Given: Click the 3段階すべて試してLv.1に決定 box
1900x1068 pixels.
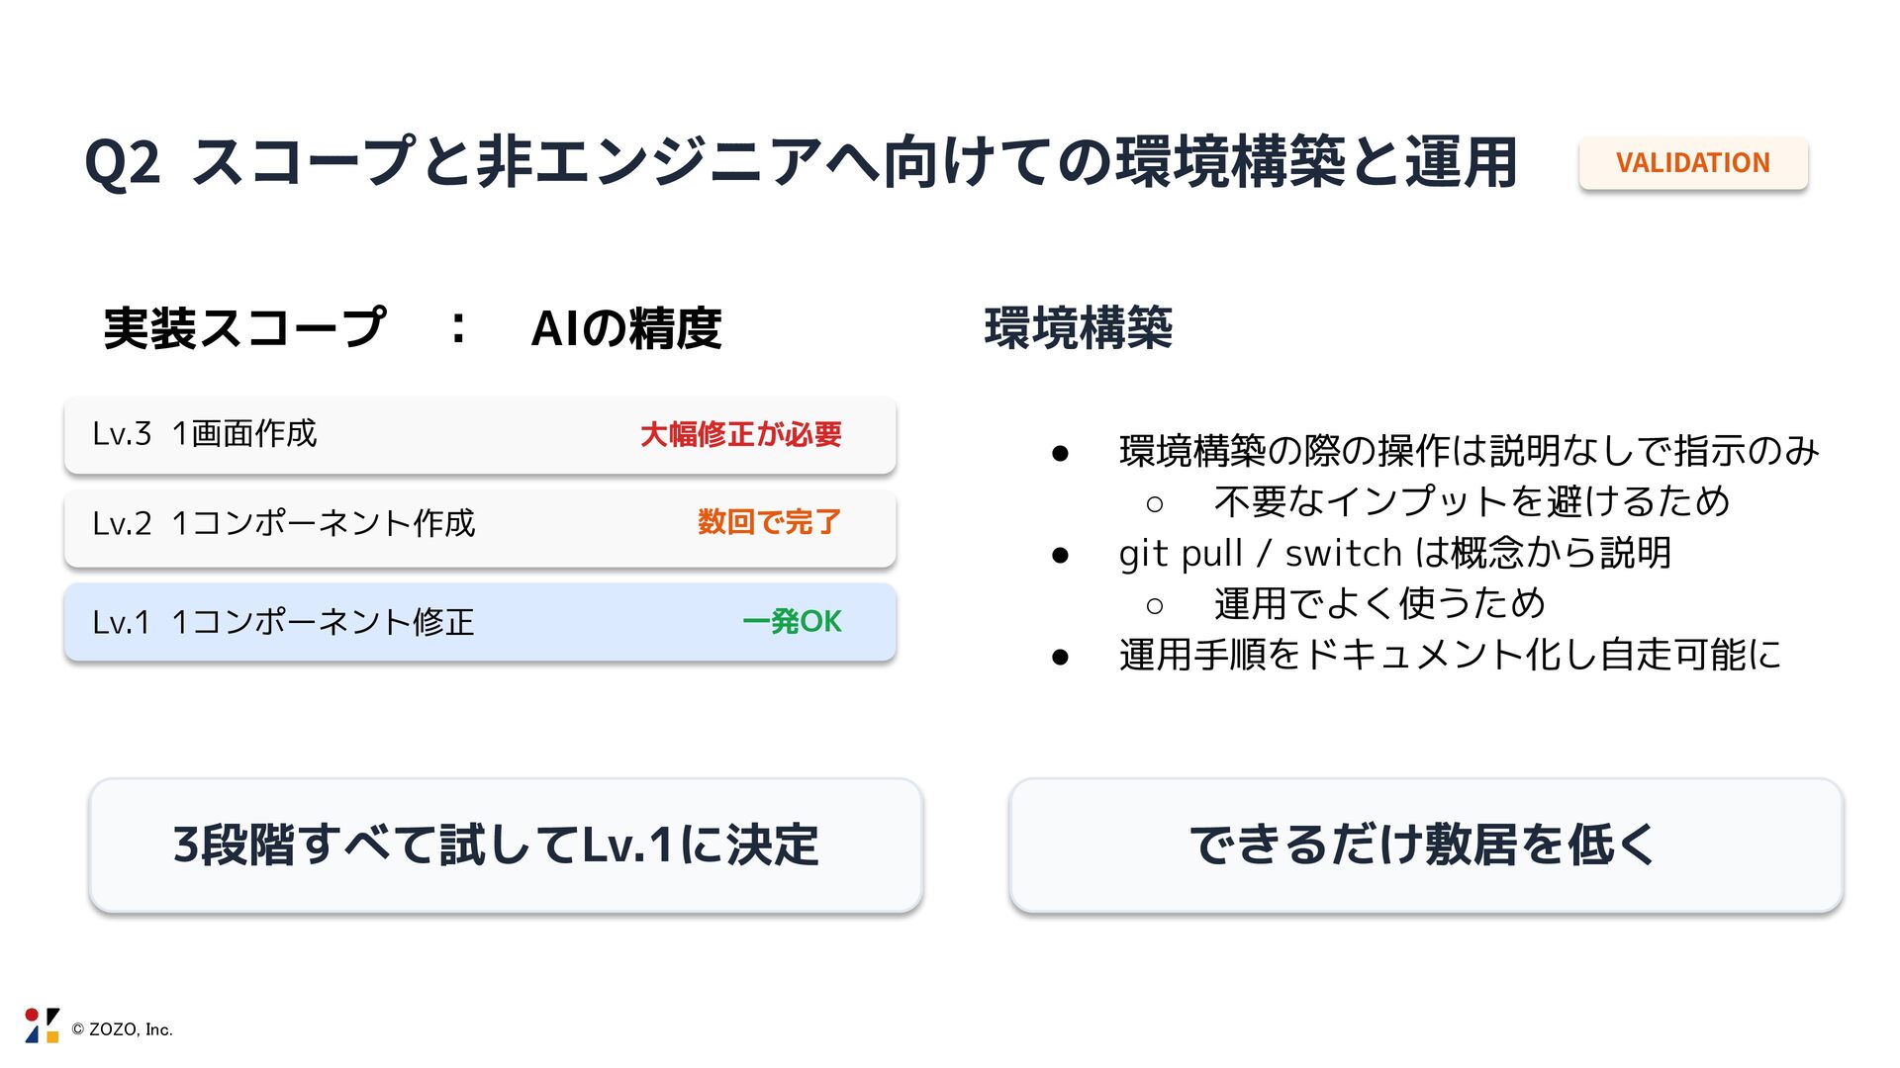Looking at the screenshot, I should pyautogui.click(x=506, y=845).
